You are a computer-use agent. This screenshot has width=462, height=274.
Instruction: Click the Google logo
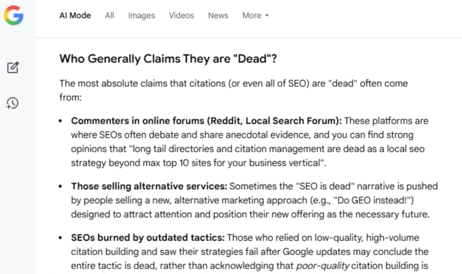(14, 16)
